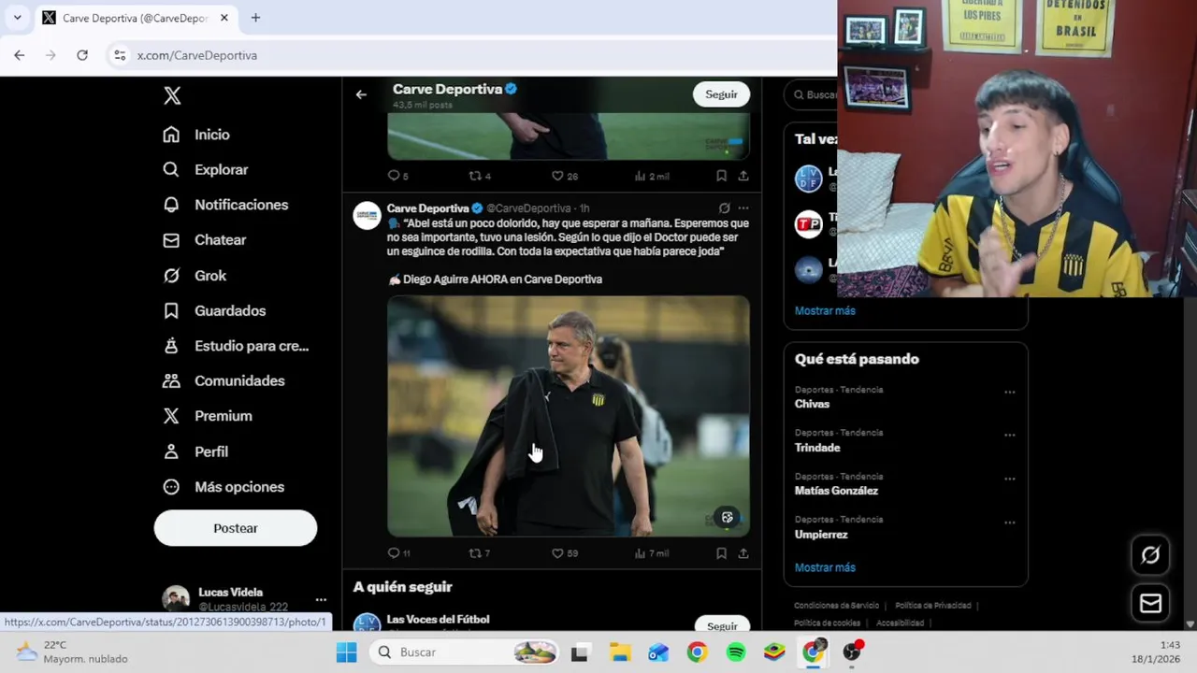Open the options dots for Umpierrez trend
Screen dimensions: 1197x673
pos(1009,523)
